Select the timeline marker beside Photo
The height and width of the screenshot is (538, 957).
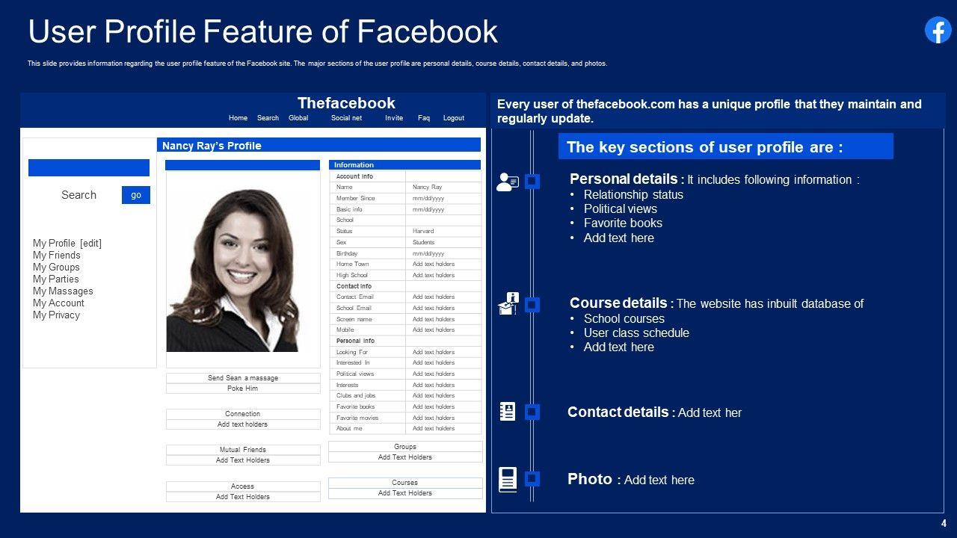click(532, 479)
